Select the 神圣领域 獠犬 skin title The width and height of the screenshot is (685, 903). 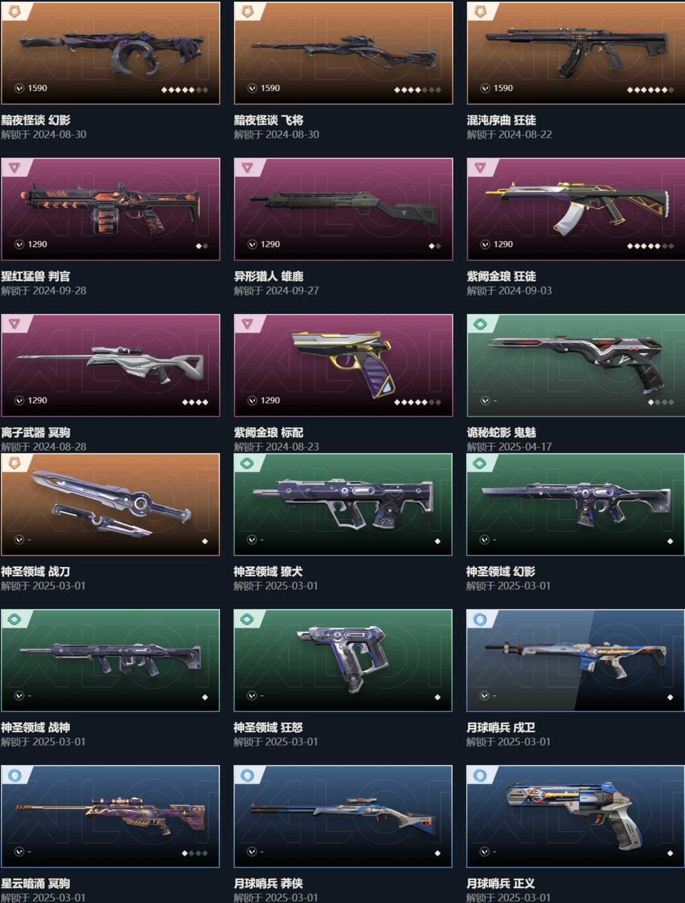coord(268,571)
